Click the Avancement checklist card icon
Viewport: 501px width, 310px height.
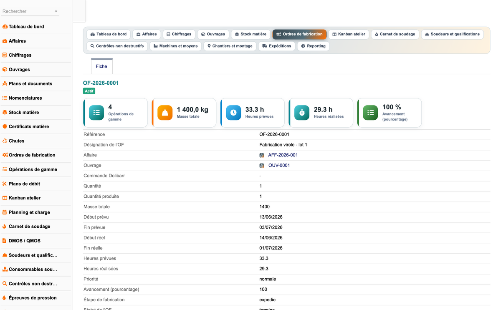pos(370,113)
